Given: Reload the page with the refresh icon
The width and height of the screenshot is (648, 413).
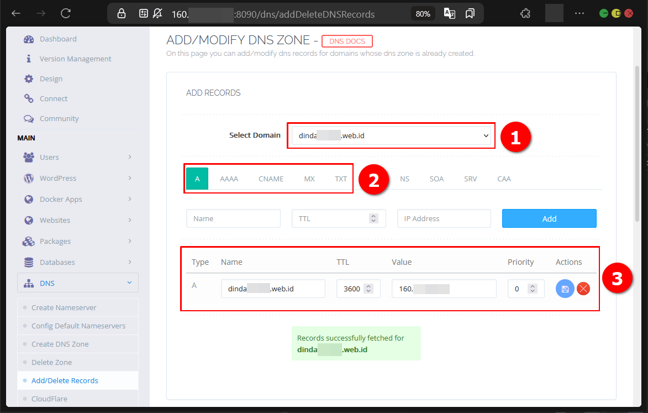Looking at the screenshot, I should point(66,14).
